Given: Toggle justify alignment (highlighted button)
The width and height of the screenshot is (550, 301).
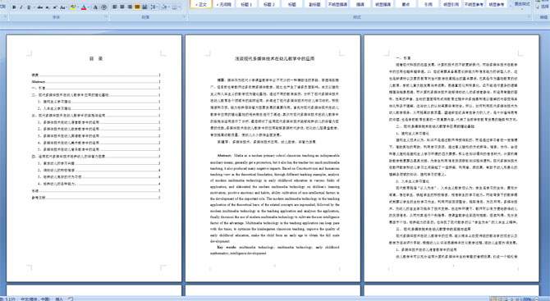Looking at the screenshot, I should tap(137, 7).
